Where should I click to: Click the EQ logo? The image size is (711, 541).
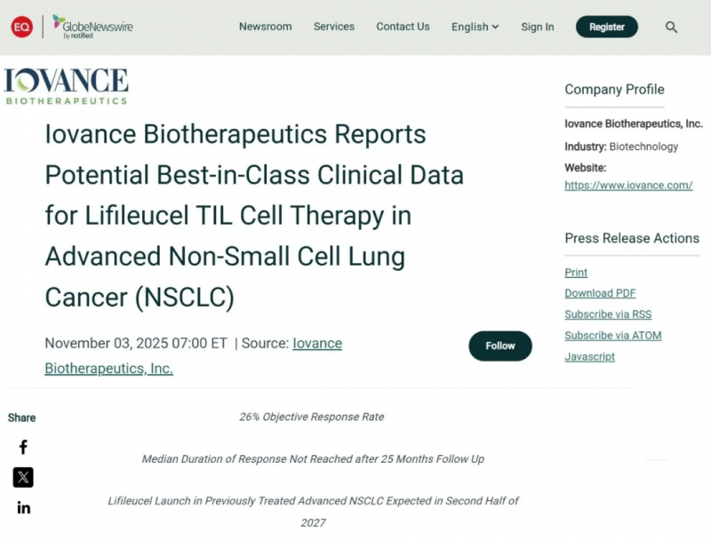22,27
